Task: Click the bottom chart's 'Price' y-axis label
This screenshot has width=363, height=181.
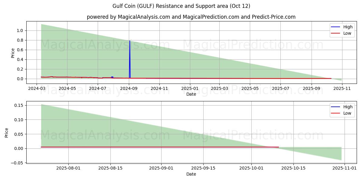Action: [7, 133]
